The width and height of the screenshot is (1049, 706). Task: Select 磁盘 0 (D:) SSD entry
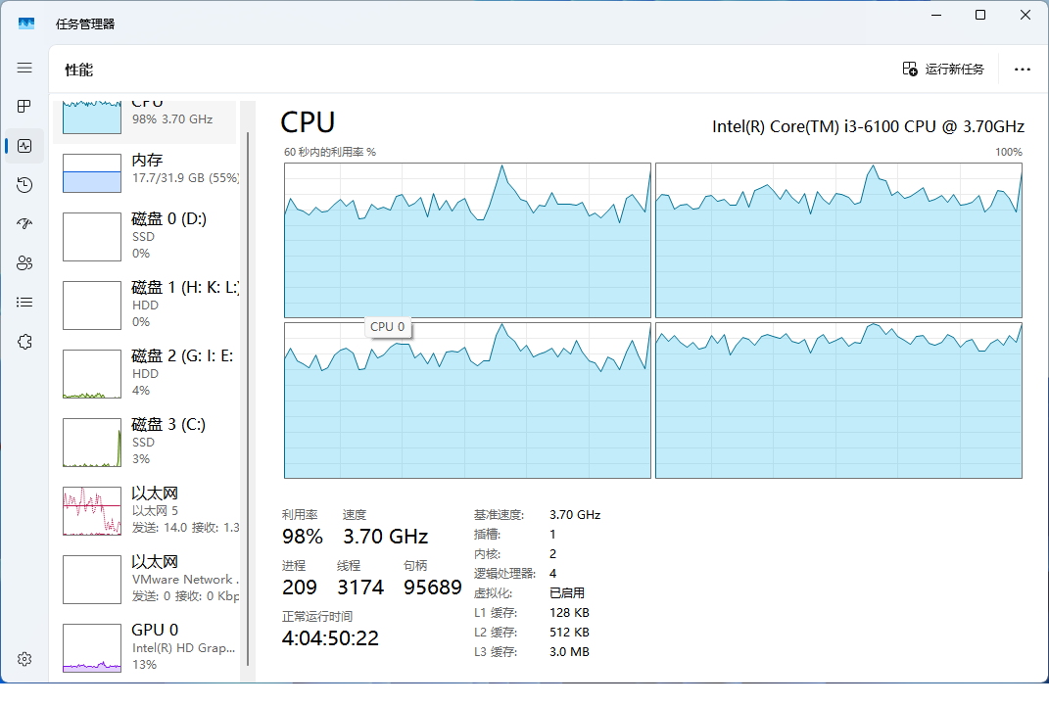click(147, 236)
